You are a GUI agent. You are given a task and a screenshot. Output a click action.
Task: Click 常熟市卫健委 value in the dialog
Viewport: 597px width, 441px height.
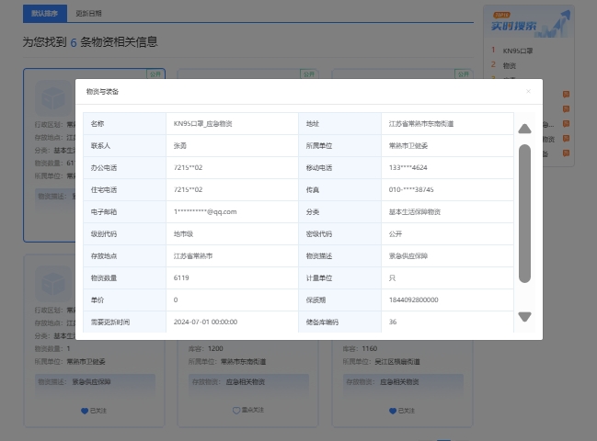tap(408, 145)
